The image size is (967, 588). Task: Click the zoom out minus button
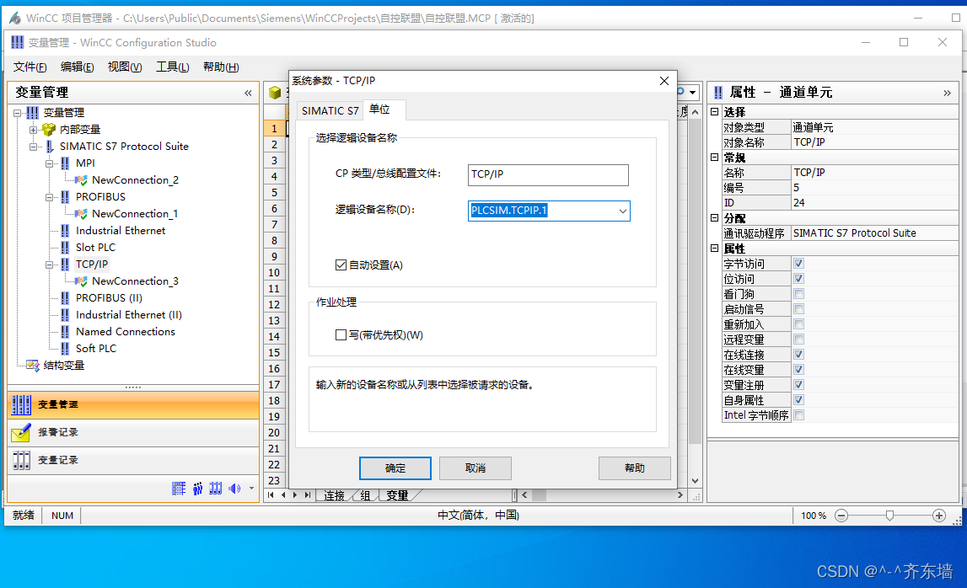(841, 516)
